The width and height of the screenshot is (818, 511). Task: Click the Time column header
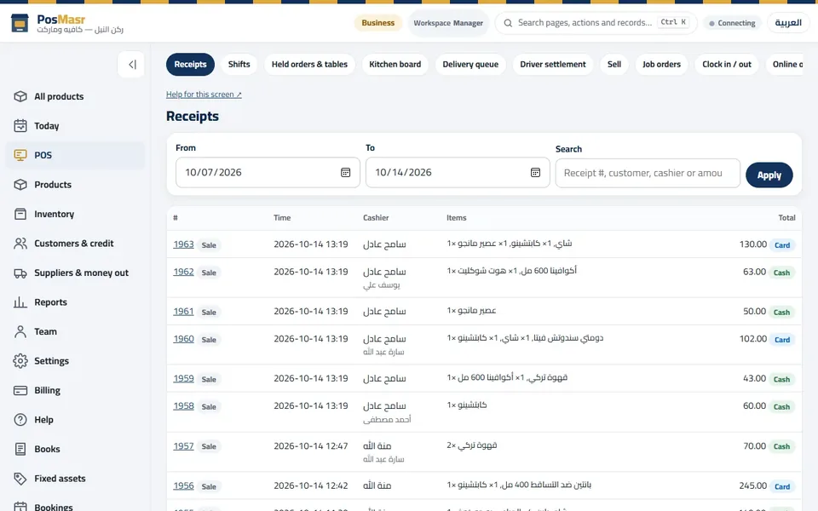pyautogui.click(x=282, y=218)
